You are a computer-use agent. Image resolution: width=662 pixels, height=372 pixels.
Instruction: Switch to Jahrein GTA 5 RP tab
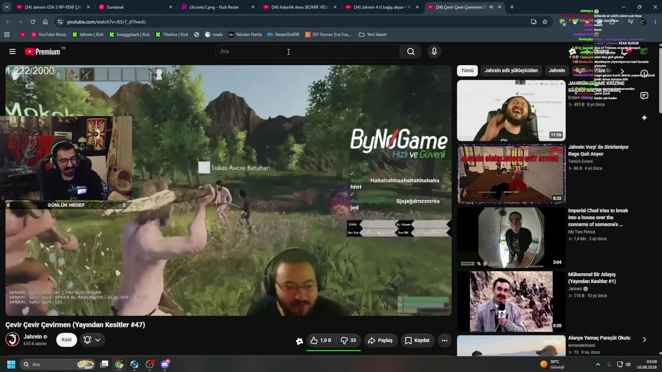tap(53, 7)
